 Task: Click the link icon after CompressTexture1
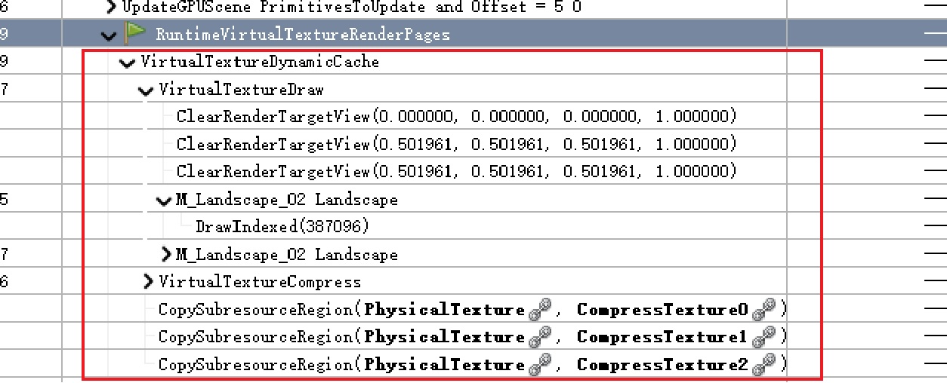click(x=769, y=337)
